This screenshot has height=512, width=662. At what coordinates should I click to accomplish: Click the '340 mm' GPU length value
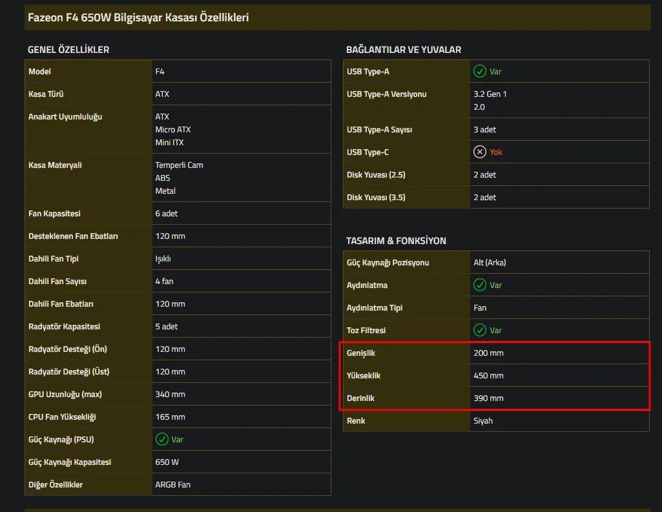tap(170, 394)
